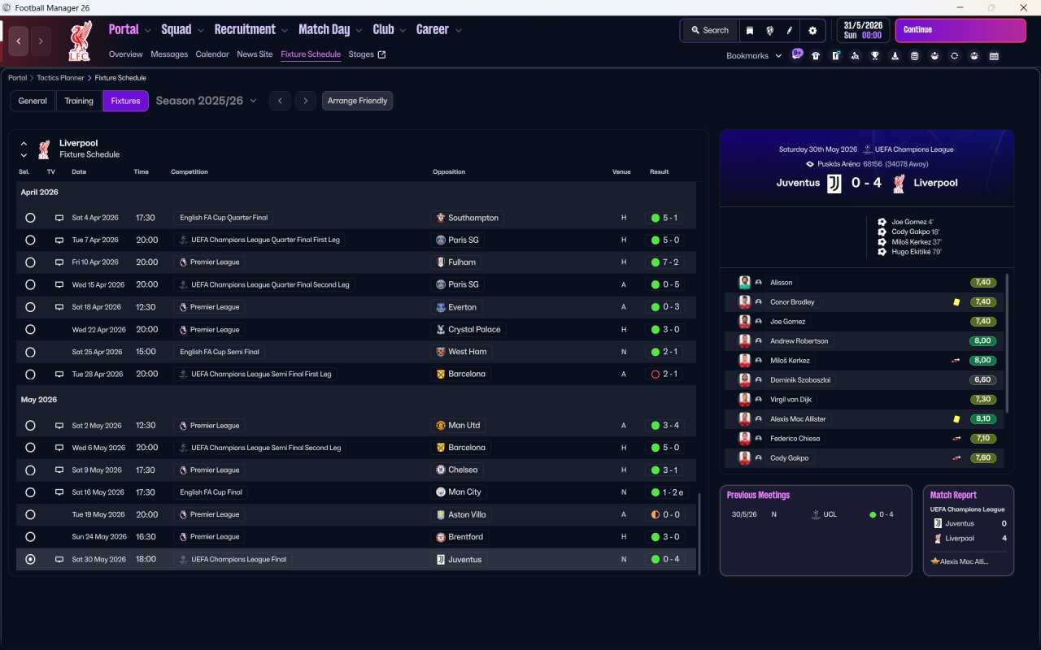Click the Tactics Planner breadcrumb link

click(60, 78)
